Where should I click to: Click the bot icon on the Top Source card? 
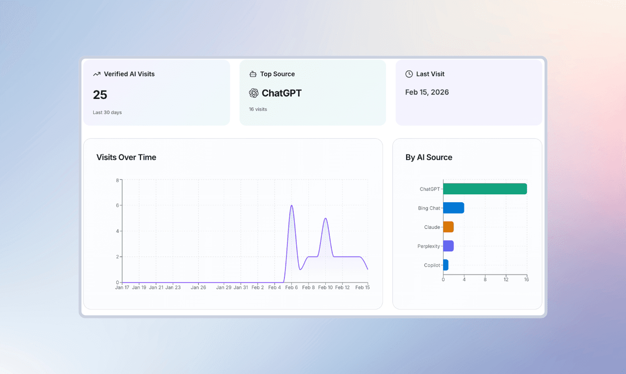[253, 73]
